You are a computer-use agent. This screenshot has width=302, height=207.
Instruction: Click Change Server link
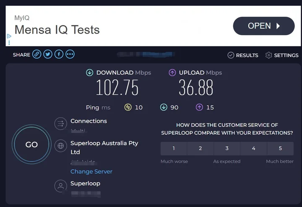[91, 171]
